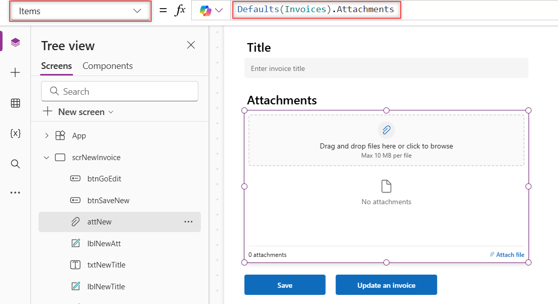558x304 pixels.
Task: Switch to the Components tab
Action: [108, 66]
